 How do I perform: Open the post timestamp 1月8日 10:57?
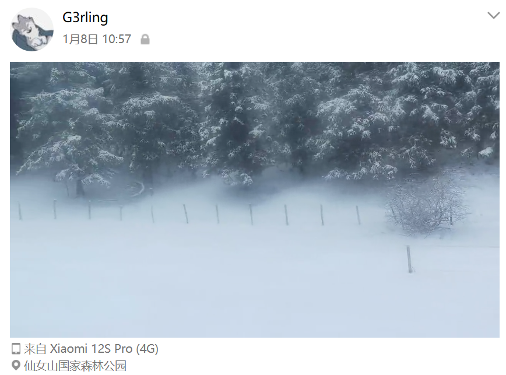[x=97, y=40]
